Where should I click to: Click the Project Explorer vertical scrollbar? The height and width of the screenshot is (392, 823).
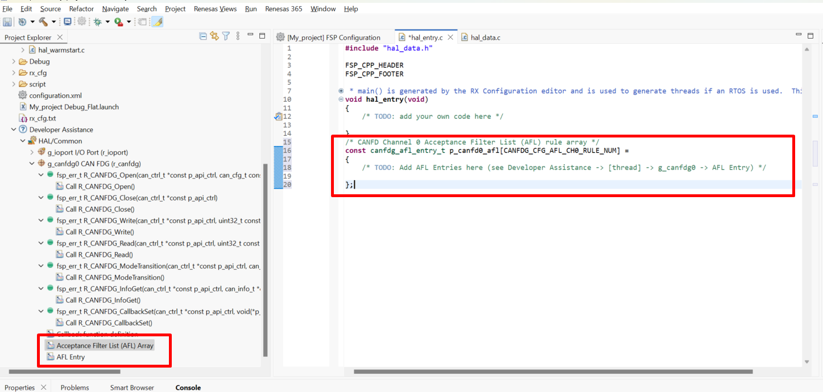tap(264, 260)
